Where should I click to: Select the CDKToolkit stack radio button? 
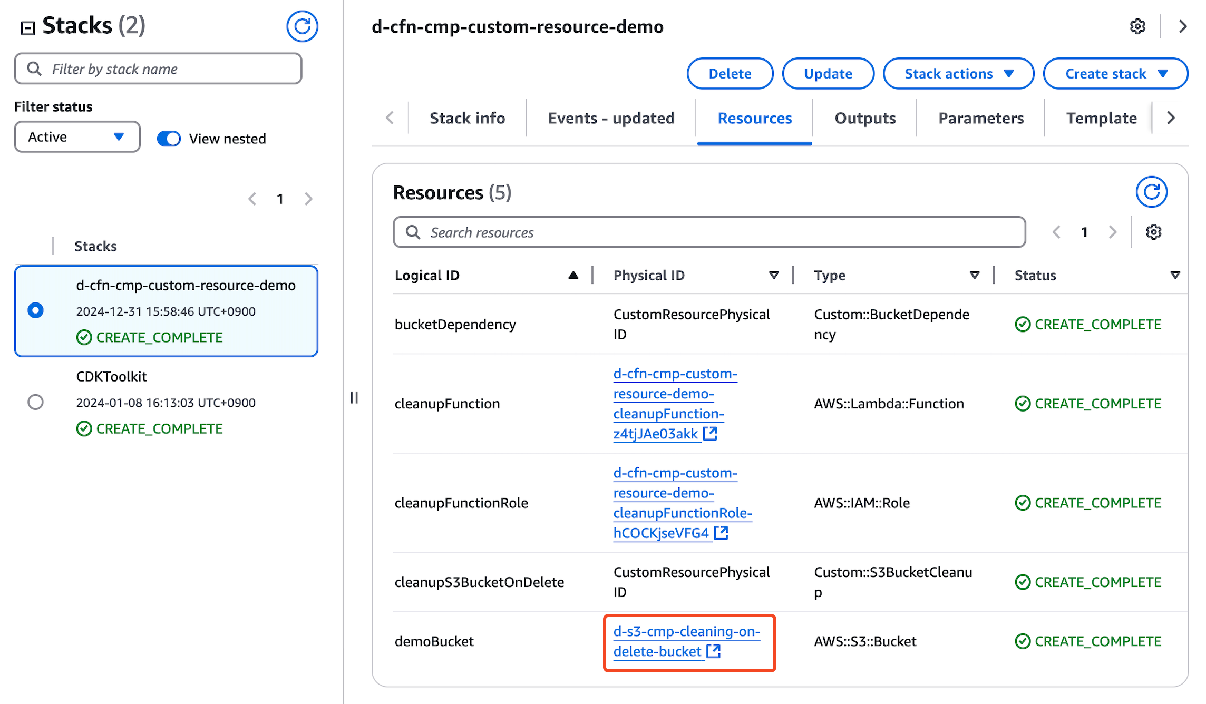coord(35,402)
